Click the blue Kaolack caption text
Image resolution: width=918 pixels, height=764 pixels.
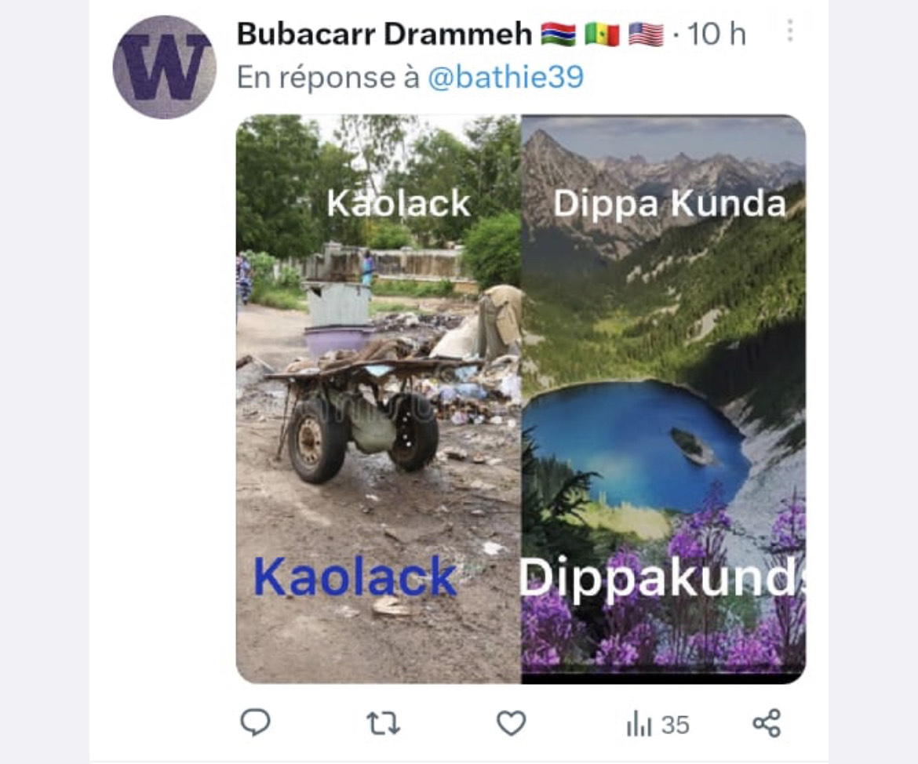click(x=355, y=577)
